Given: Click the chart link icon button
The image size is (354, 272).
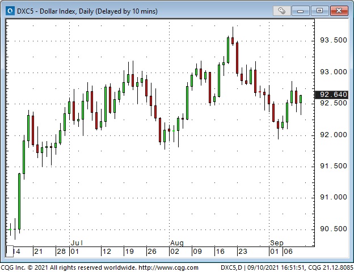Looking at the screenshot, I should (x=281, y=11).
